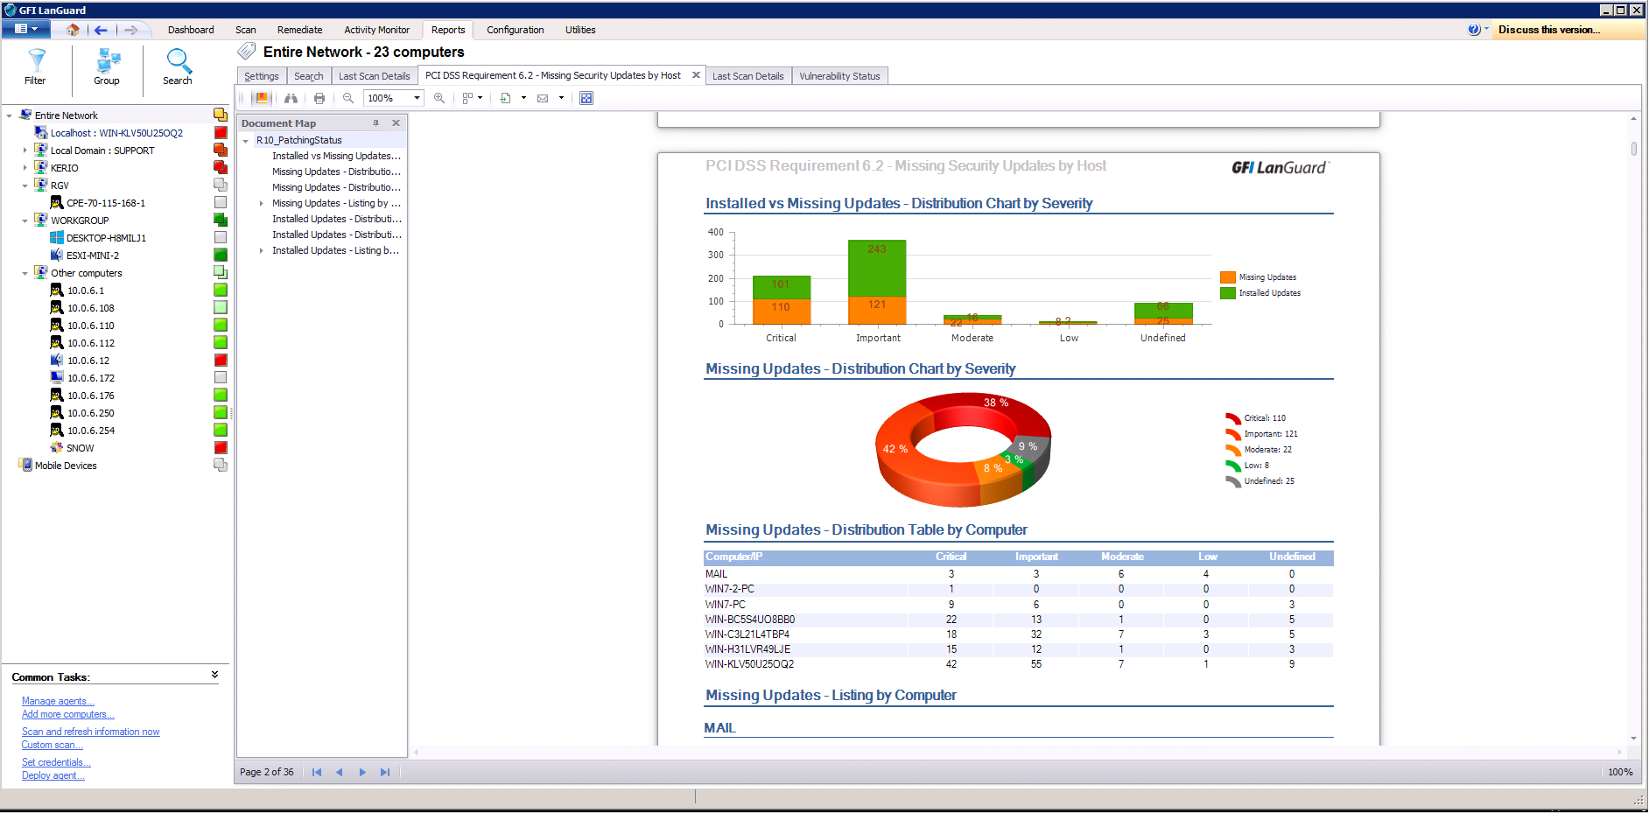This screenshot has width=1649, height=813.
Task: Open the export format dropdown arrow
Action: 523,98
